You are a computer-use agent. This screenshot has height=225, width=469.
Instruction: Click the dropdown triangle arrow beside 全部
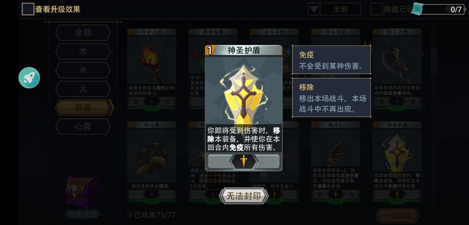coord(314,9)
